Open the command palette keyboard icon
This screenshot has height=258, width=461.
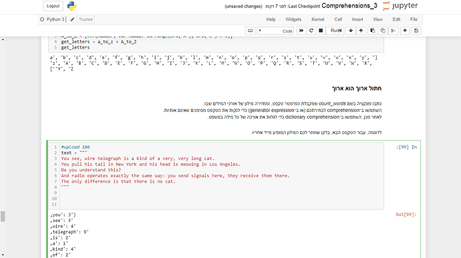point(250,31)
